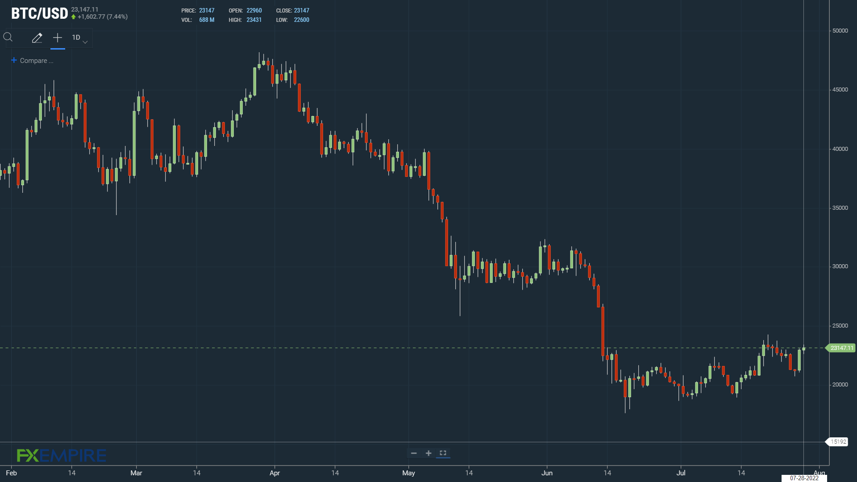Click the 30000 price axis label

(840, 266)
